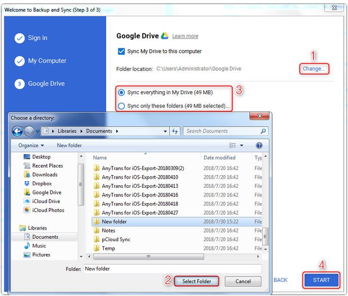Open recent pages dropdown beside forward arrow

[x=38, y=131]
